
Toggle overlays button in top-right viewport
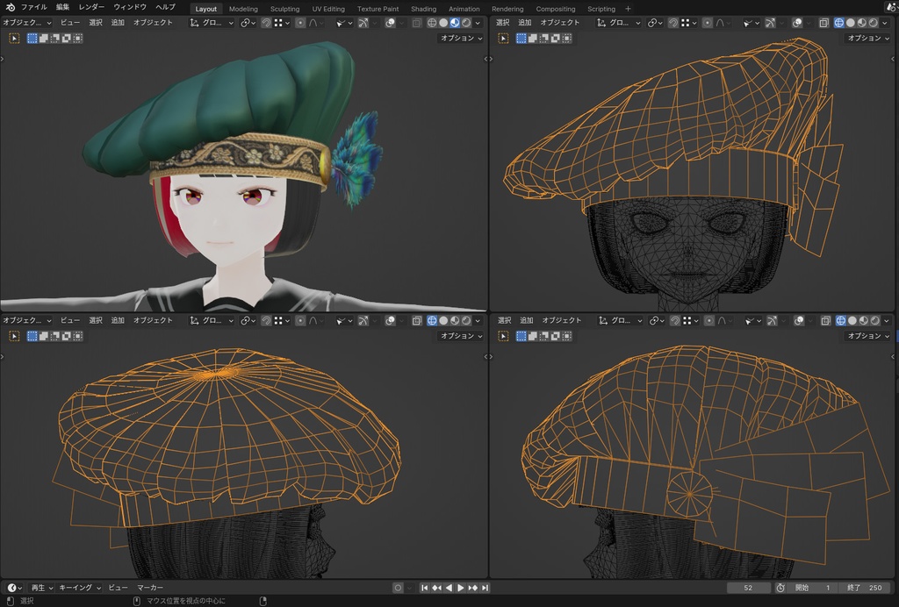click(797, 23)
